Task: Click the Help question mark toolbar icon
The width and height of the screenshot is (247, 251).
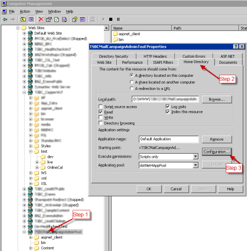Action: (x=75, y=19)
